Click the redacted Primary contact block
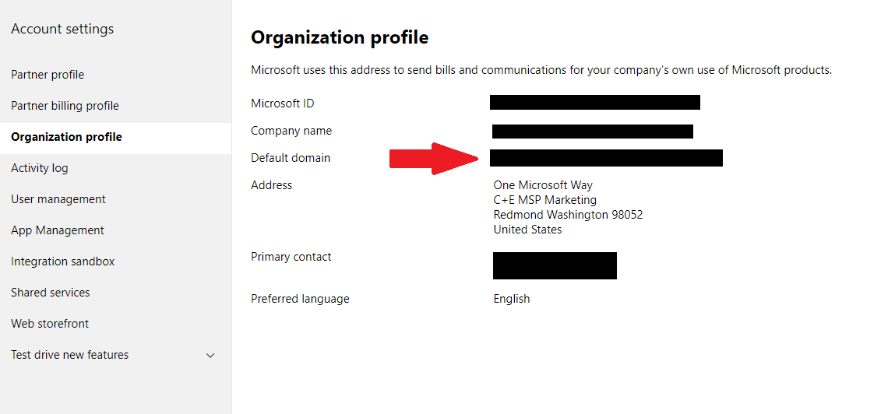This screenshot has height=414, width=895. tap(555, 265)
